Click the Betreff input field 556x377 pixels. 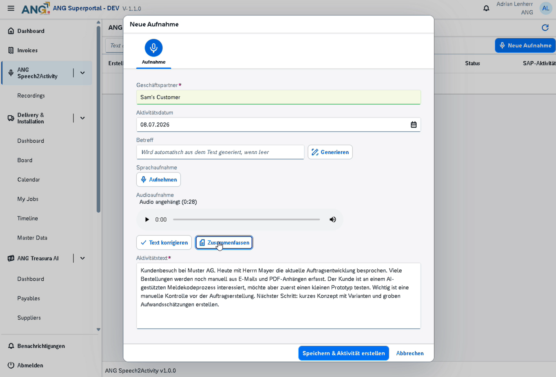220,152
